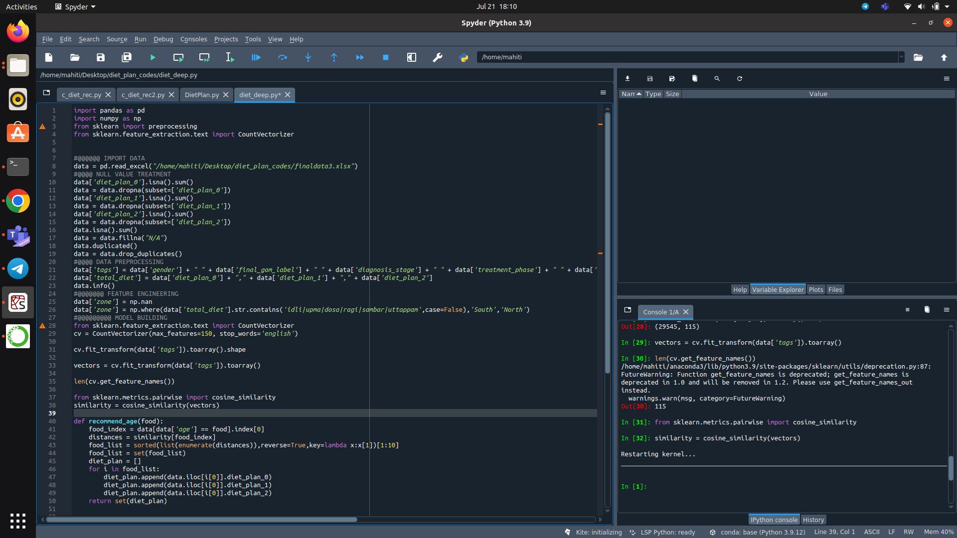
Task: Browse console tabs icon
Action: pos(628,310)
